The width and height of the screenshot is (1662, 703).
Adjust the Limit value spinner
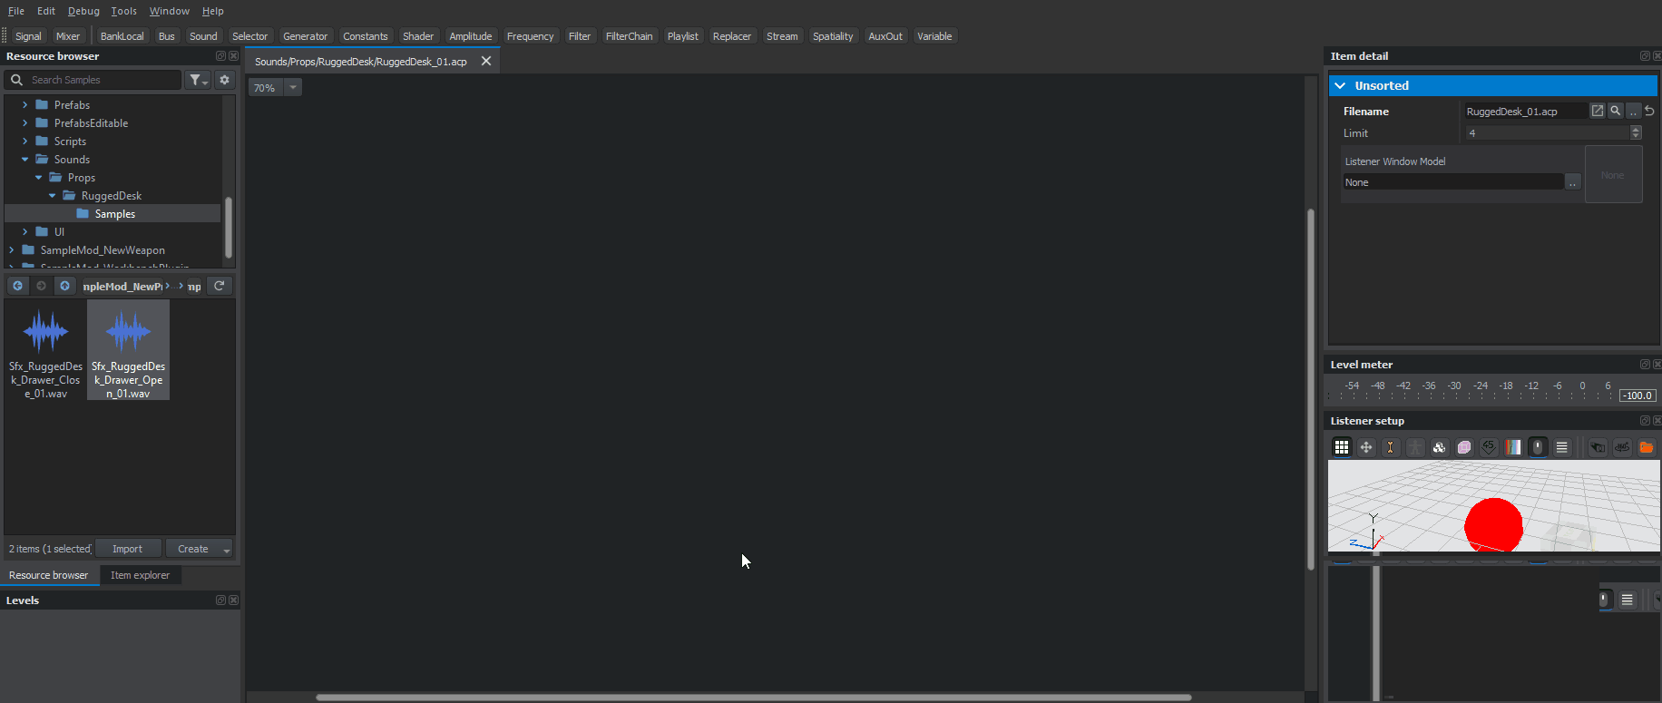click(1636, 132)
